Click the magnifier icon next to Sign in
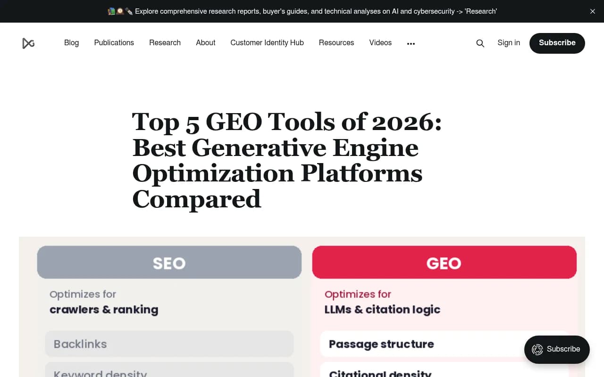The width and height of the screenshot is (604, 377). [x=480, y=43]
